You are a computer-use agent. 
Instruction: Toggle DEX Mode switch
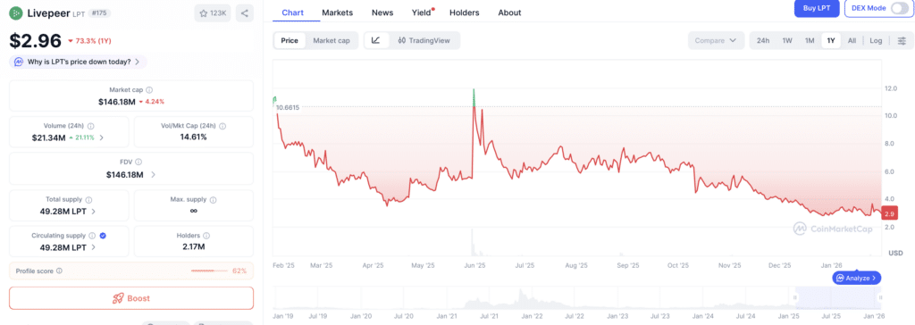coord(899,8)
